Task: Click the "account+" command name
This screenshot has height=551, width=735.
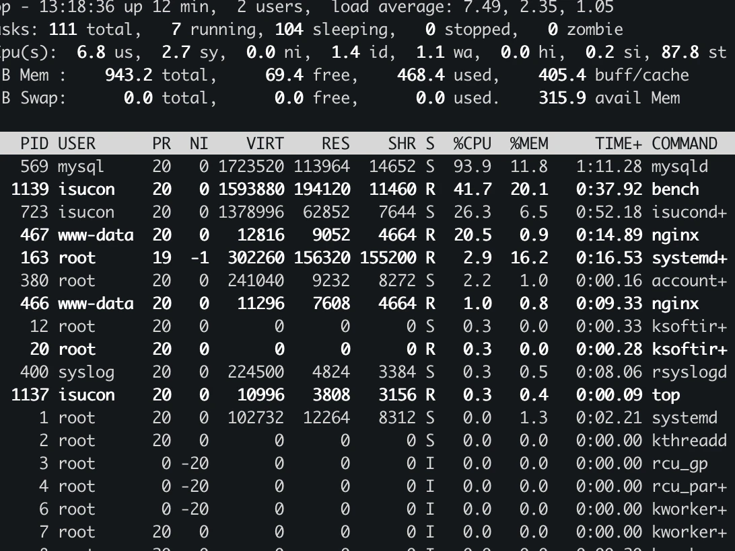Action: coord(689,280)
